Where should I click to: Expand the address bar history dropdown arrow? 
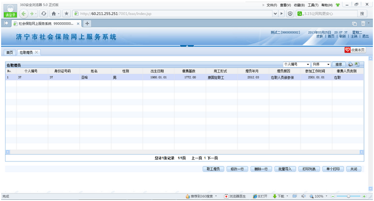point(275,13)
